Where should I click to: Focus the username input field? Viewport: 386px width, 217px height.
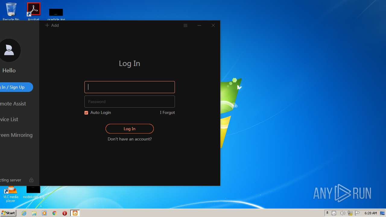point(130,87)
